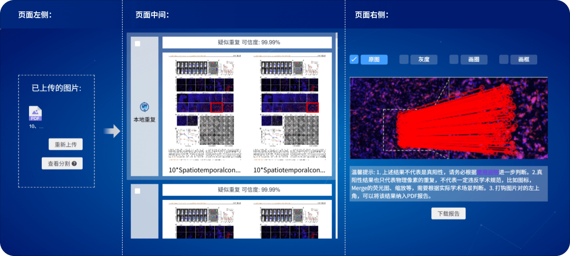The image size is (570, 256).
Task: Click the feature-matching comparison image
Action: pyautogui.click(x=448, y=118)
